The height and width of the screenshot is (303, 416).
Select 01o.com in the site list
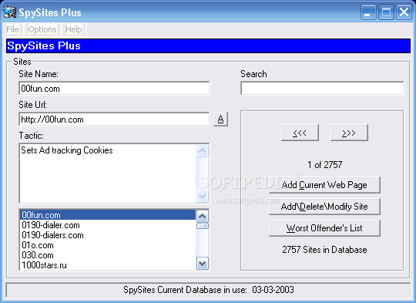tap(108, 245)
